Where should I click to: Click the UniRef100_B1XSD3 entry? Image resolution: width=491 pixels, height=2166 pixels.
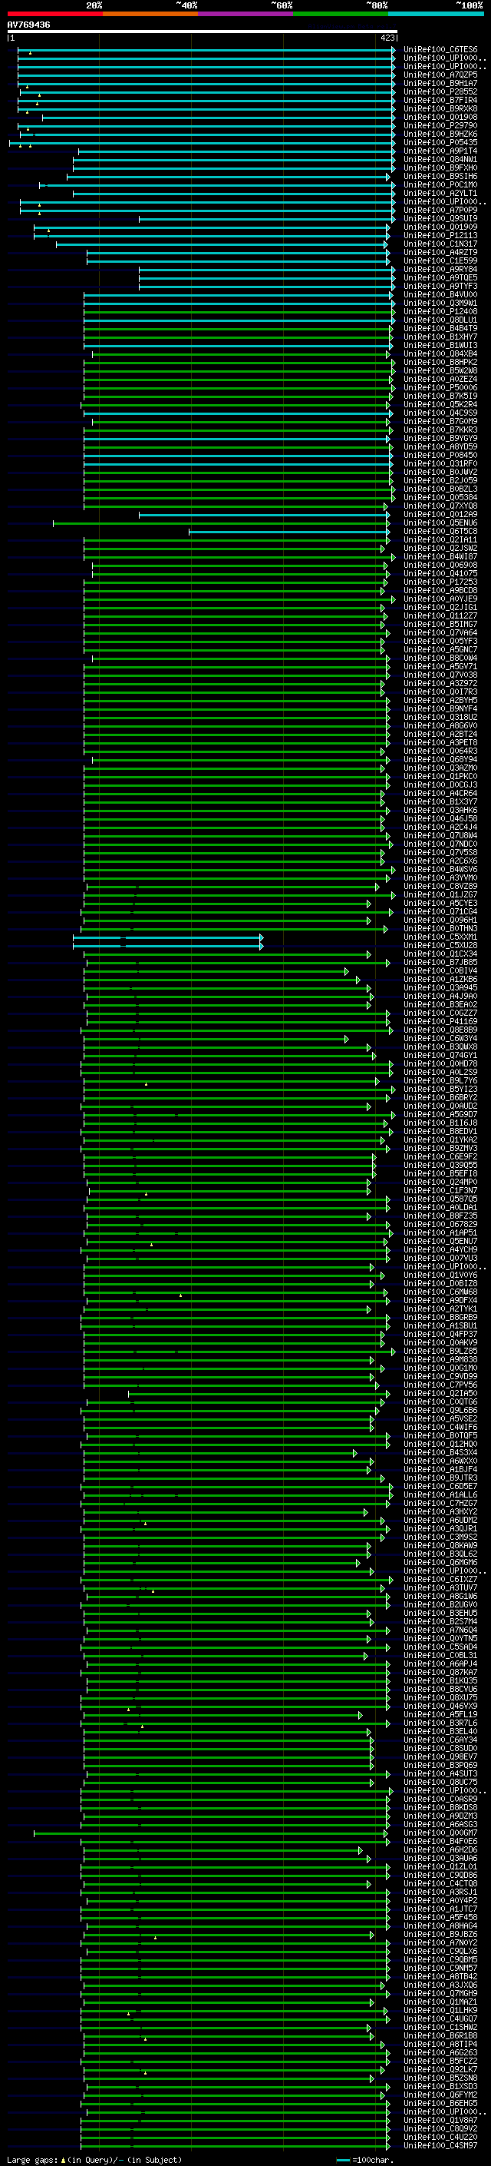tap(440, 2086)
